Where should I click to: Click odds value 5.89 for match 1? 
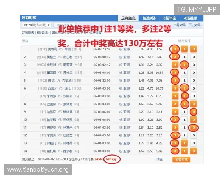141,49
